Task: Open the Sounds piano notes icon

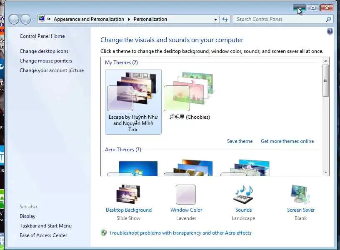Action: pos(243,194)
